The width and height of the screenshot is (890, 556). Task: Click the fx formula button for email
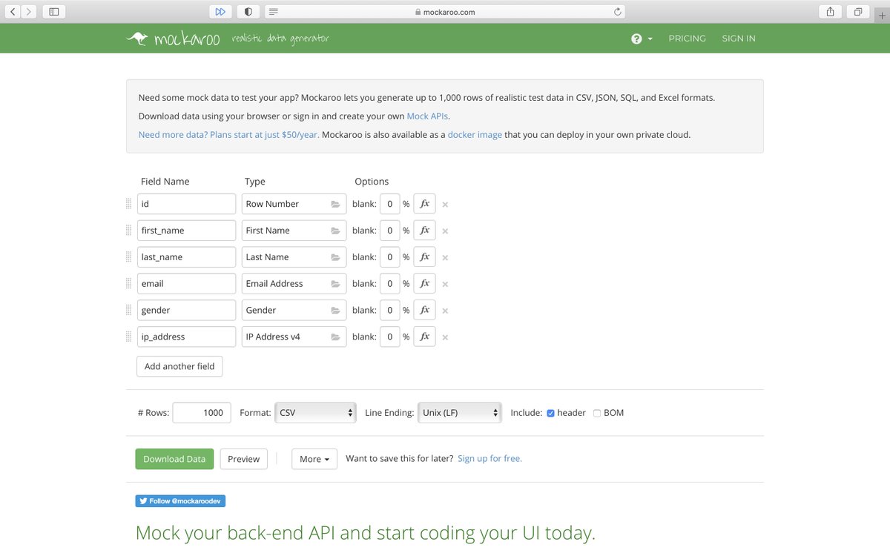(x=424, y=284)
